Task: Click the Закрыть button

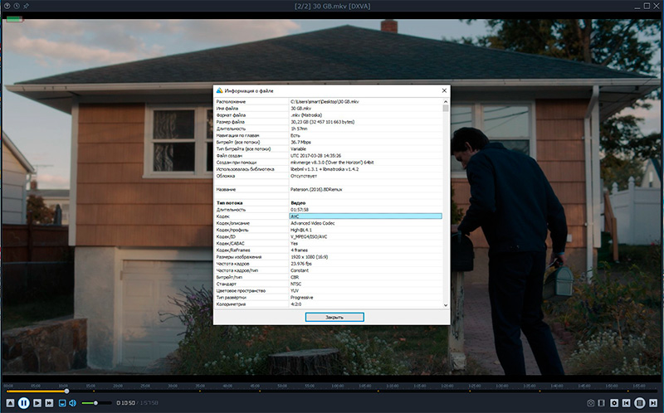Action: [334, 317]
